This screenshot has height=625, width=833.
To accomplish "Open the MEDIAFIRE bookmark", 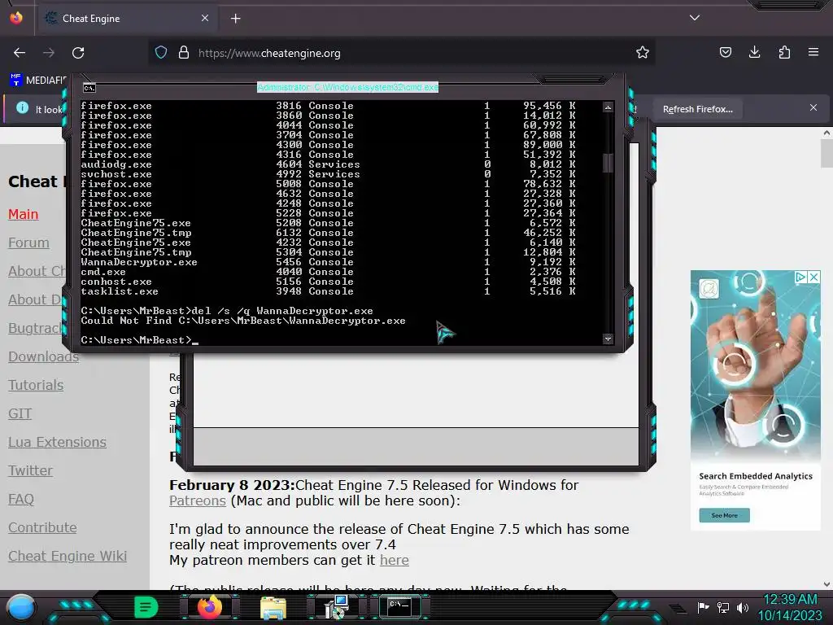I will [x=37, y=81].
